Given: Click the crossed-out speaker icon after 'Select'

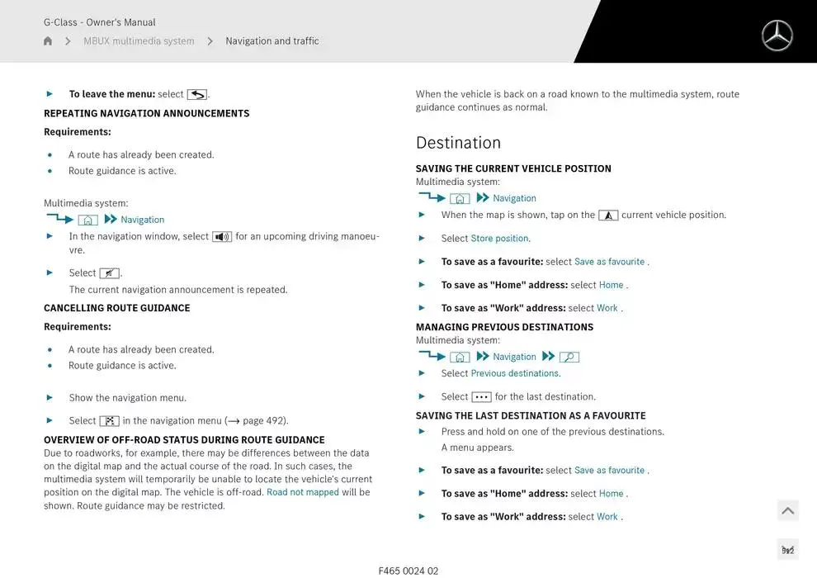Looking at the screenshot, I should pyautogui.click(x=109, y=273).
